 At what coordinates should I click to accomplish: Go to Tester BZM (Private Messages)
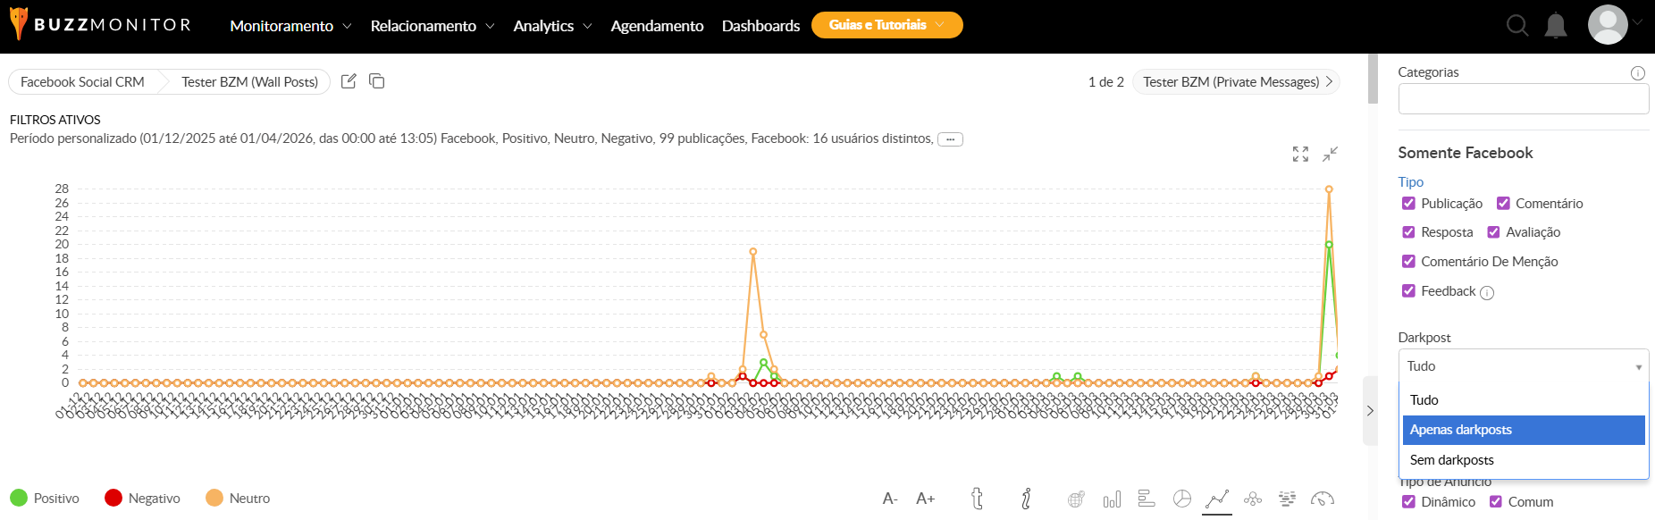pyautogui.click(x=1236, y=81)
